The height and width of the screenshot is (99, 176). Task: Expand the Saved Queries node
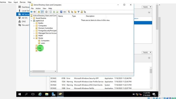tap(31, 18)
